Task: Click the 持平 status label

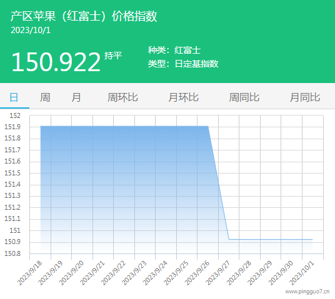Action: click(113, 56)
